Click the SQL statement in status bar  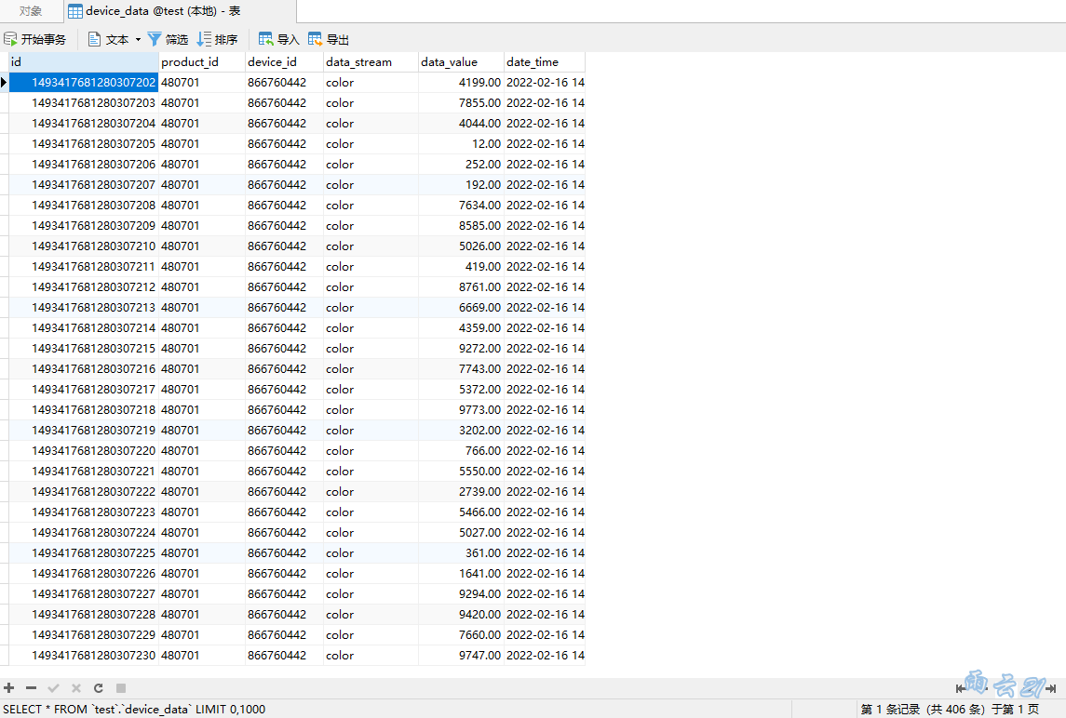(x=134, y=710)
